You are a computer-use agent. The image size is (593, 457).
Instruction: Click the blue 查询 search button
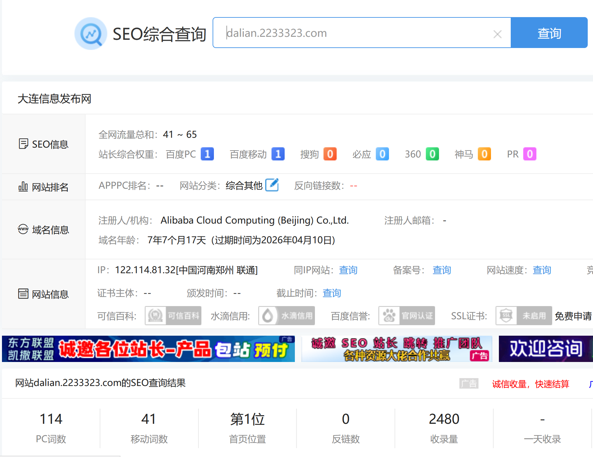(x=549, y=33)
